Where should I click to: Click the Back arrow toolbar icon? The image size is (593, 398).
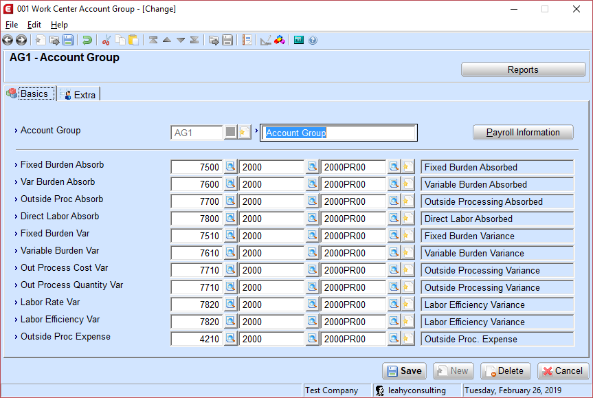coord(8,40)
